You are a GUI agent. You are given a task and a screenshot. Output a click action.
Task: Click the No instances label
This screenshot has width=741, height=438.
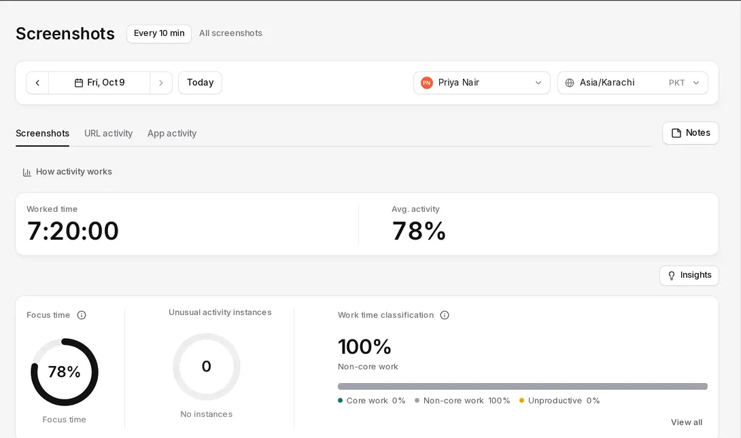(x=207, y=414)
